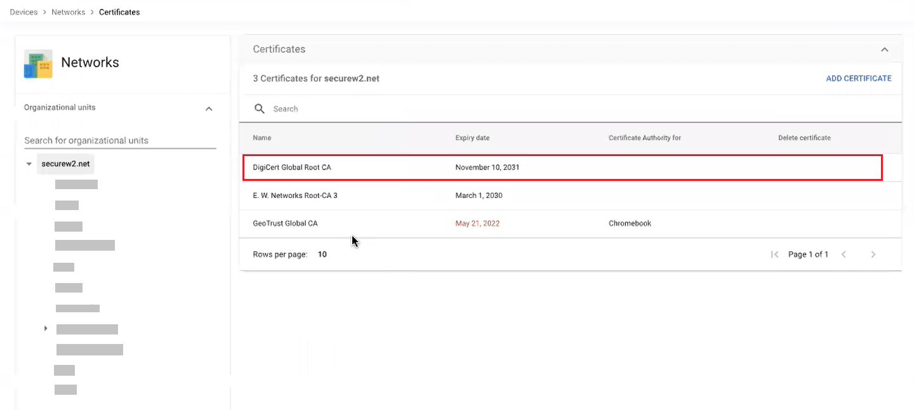Collapse the Organizational units section
The image size is (914, 410).
coord(209,109)
